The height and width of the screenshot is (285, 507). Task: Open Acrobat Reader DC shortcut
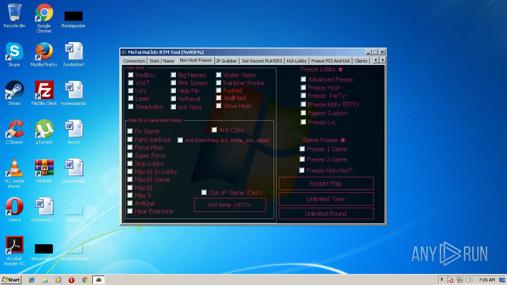pyautogui.click(x=14, y=251)
